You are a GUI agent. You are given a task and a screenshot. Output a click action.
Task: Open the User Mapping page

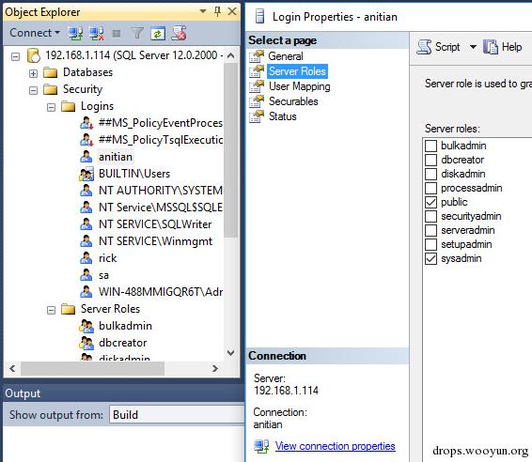click(299, 86)
